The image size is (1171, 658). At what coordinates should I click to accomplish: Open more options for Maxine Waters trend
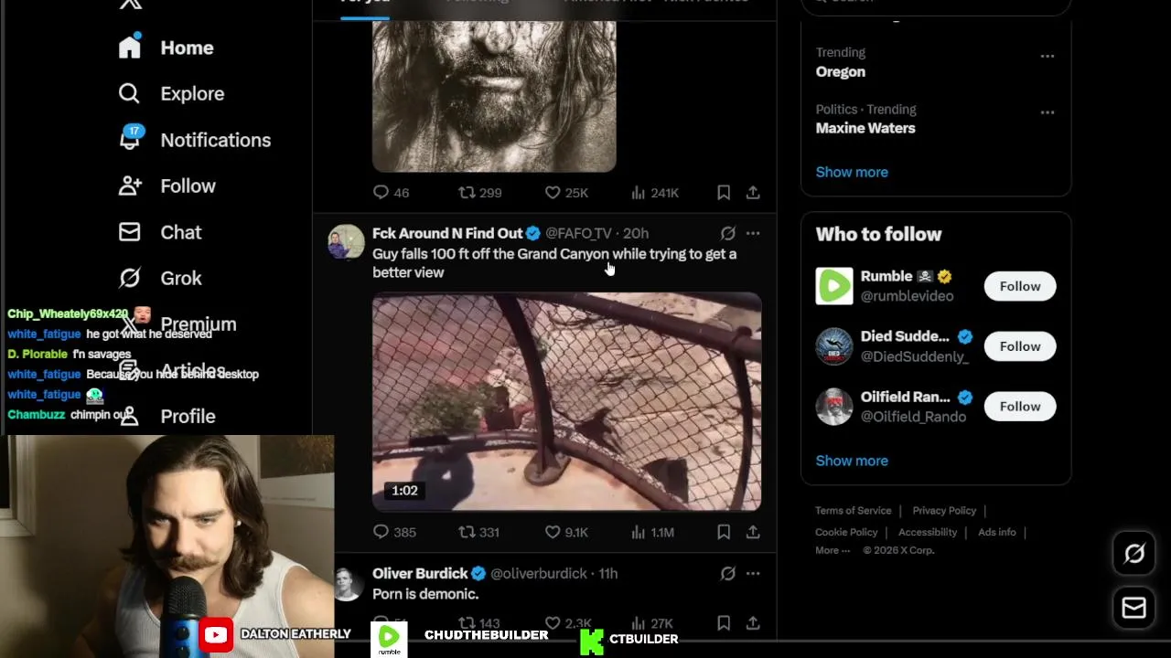[1047, 113]
